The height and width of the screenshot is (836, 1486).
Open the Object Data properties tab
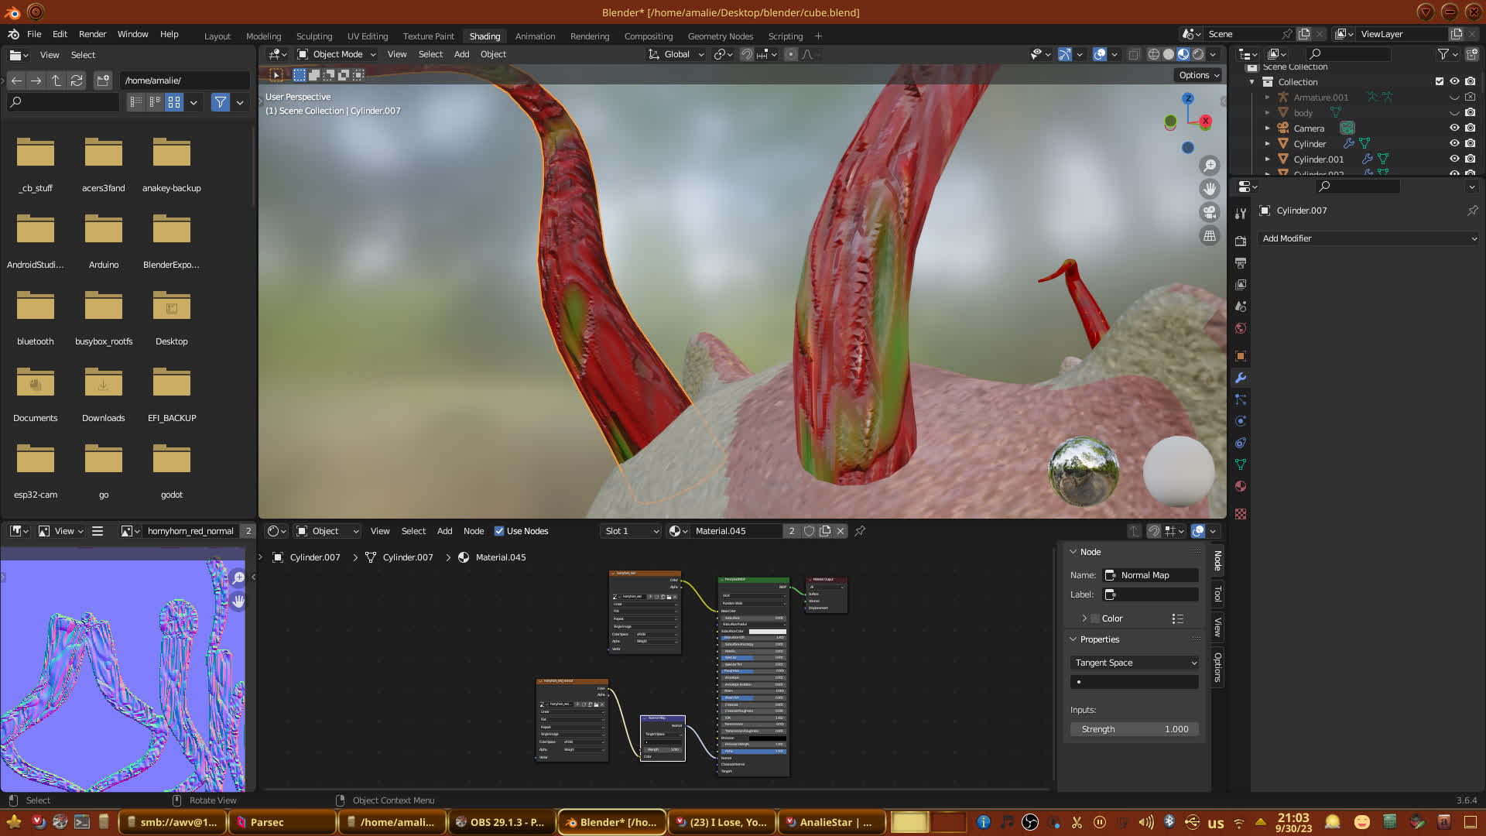[x=1241, y=464]
